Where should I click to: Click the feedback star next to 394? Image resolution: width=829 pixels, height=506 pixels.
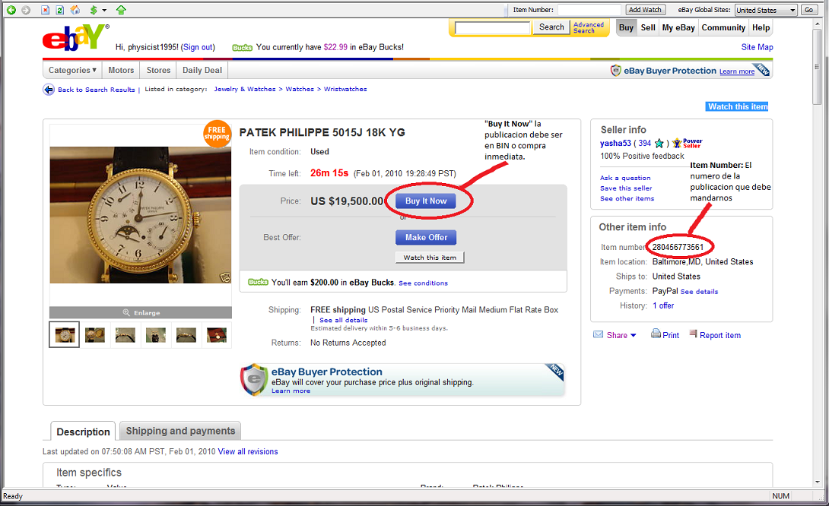click(x=659, y=143)
